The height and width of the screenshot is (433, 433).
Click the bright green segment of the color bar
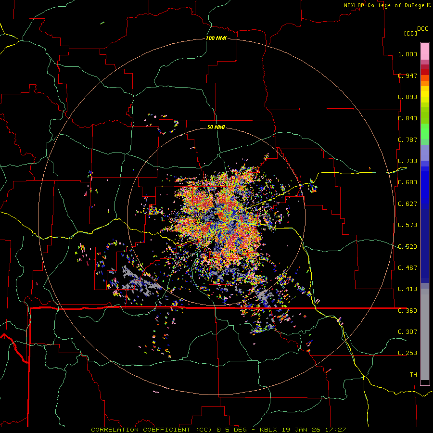pyautogui.click(x=425, y=131)
